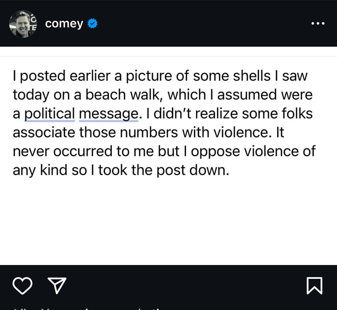Viewport: 337px width, 310px height.
Task: Click the dark action bar between share and bookmark
Action: click(186, 286)
